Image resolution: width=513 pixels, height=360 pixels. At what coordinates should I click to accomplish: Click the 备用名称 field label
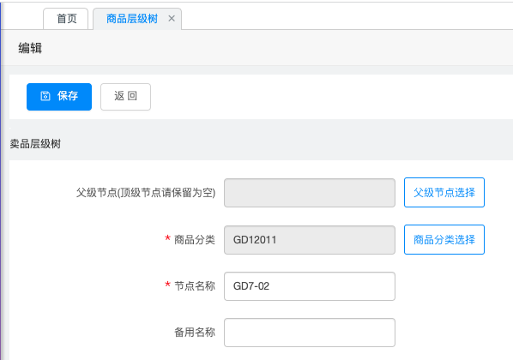(195, 333)
